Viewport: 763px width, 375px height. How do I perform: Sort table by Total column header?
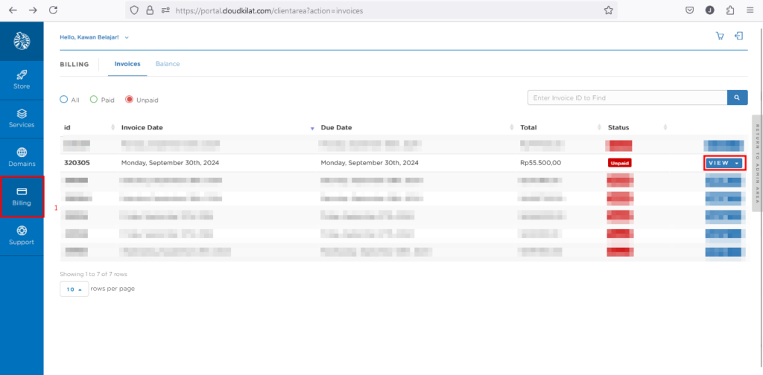(529, 127)
